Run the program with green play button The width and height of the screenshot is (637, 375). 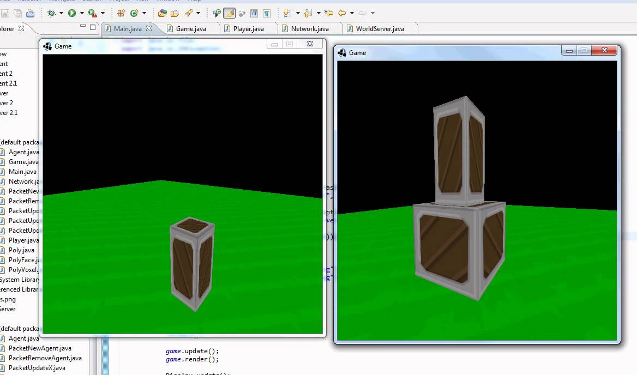(72, 14)
